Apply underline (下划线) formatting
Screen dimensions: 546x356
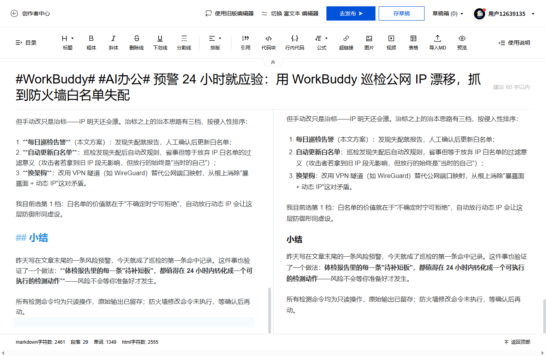pyautogui.click(x=160, y=42)
